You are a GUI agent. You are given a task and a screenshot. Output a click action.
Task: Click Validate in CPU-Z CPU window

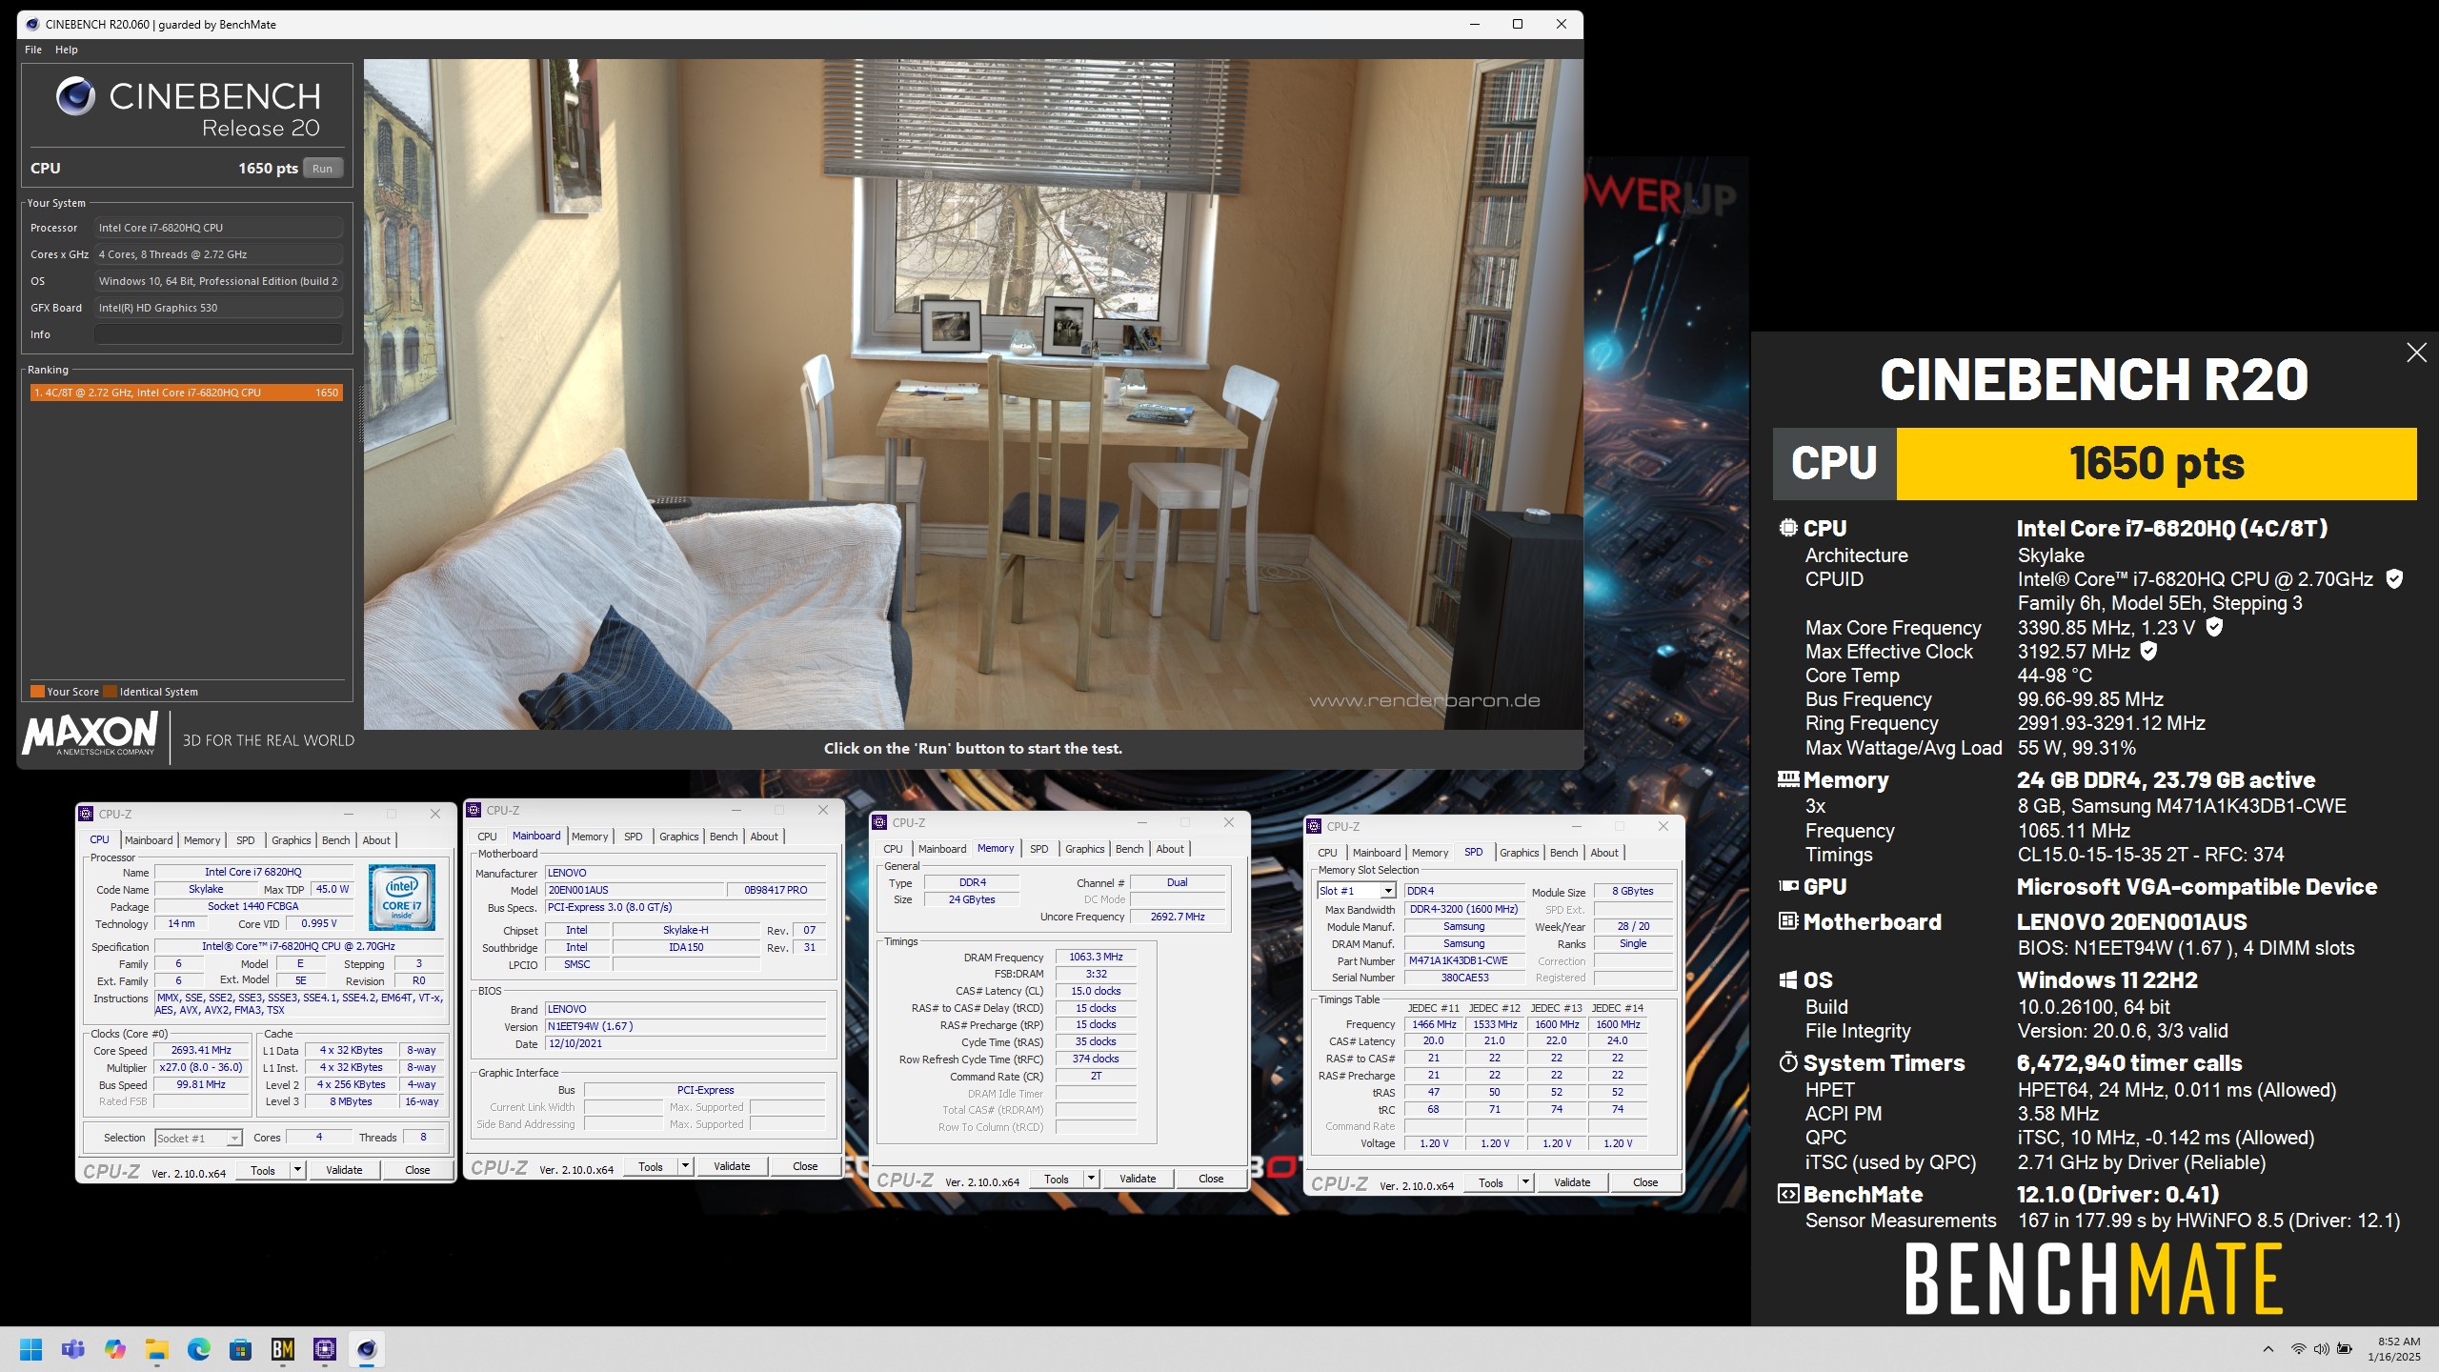pyautogui.click(x=344, y=1170)
